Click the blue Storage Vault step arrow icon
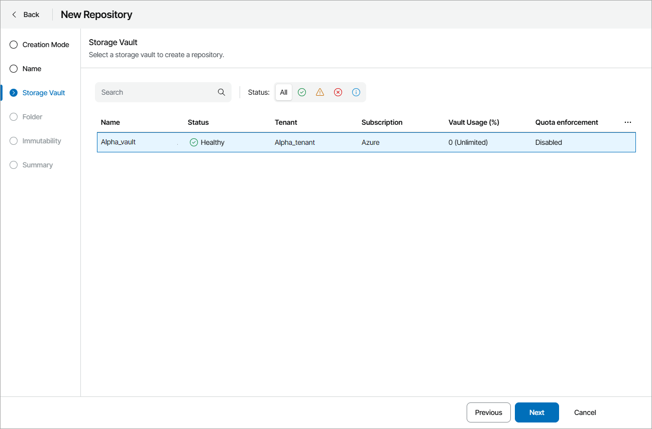Screen dimensions: 652x429 pos(13,92)
